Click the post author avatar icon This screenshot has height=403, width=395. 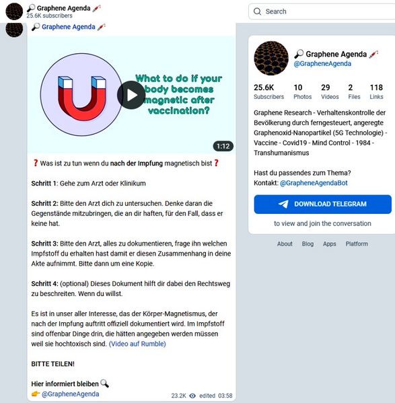14,30
